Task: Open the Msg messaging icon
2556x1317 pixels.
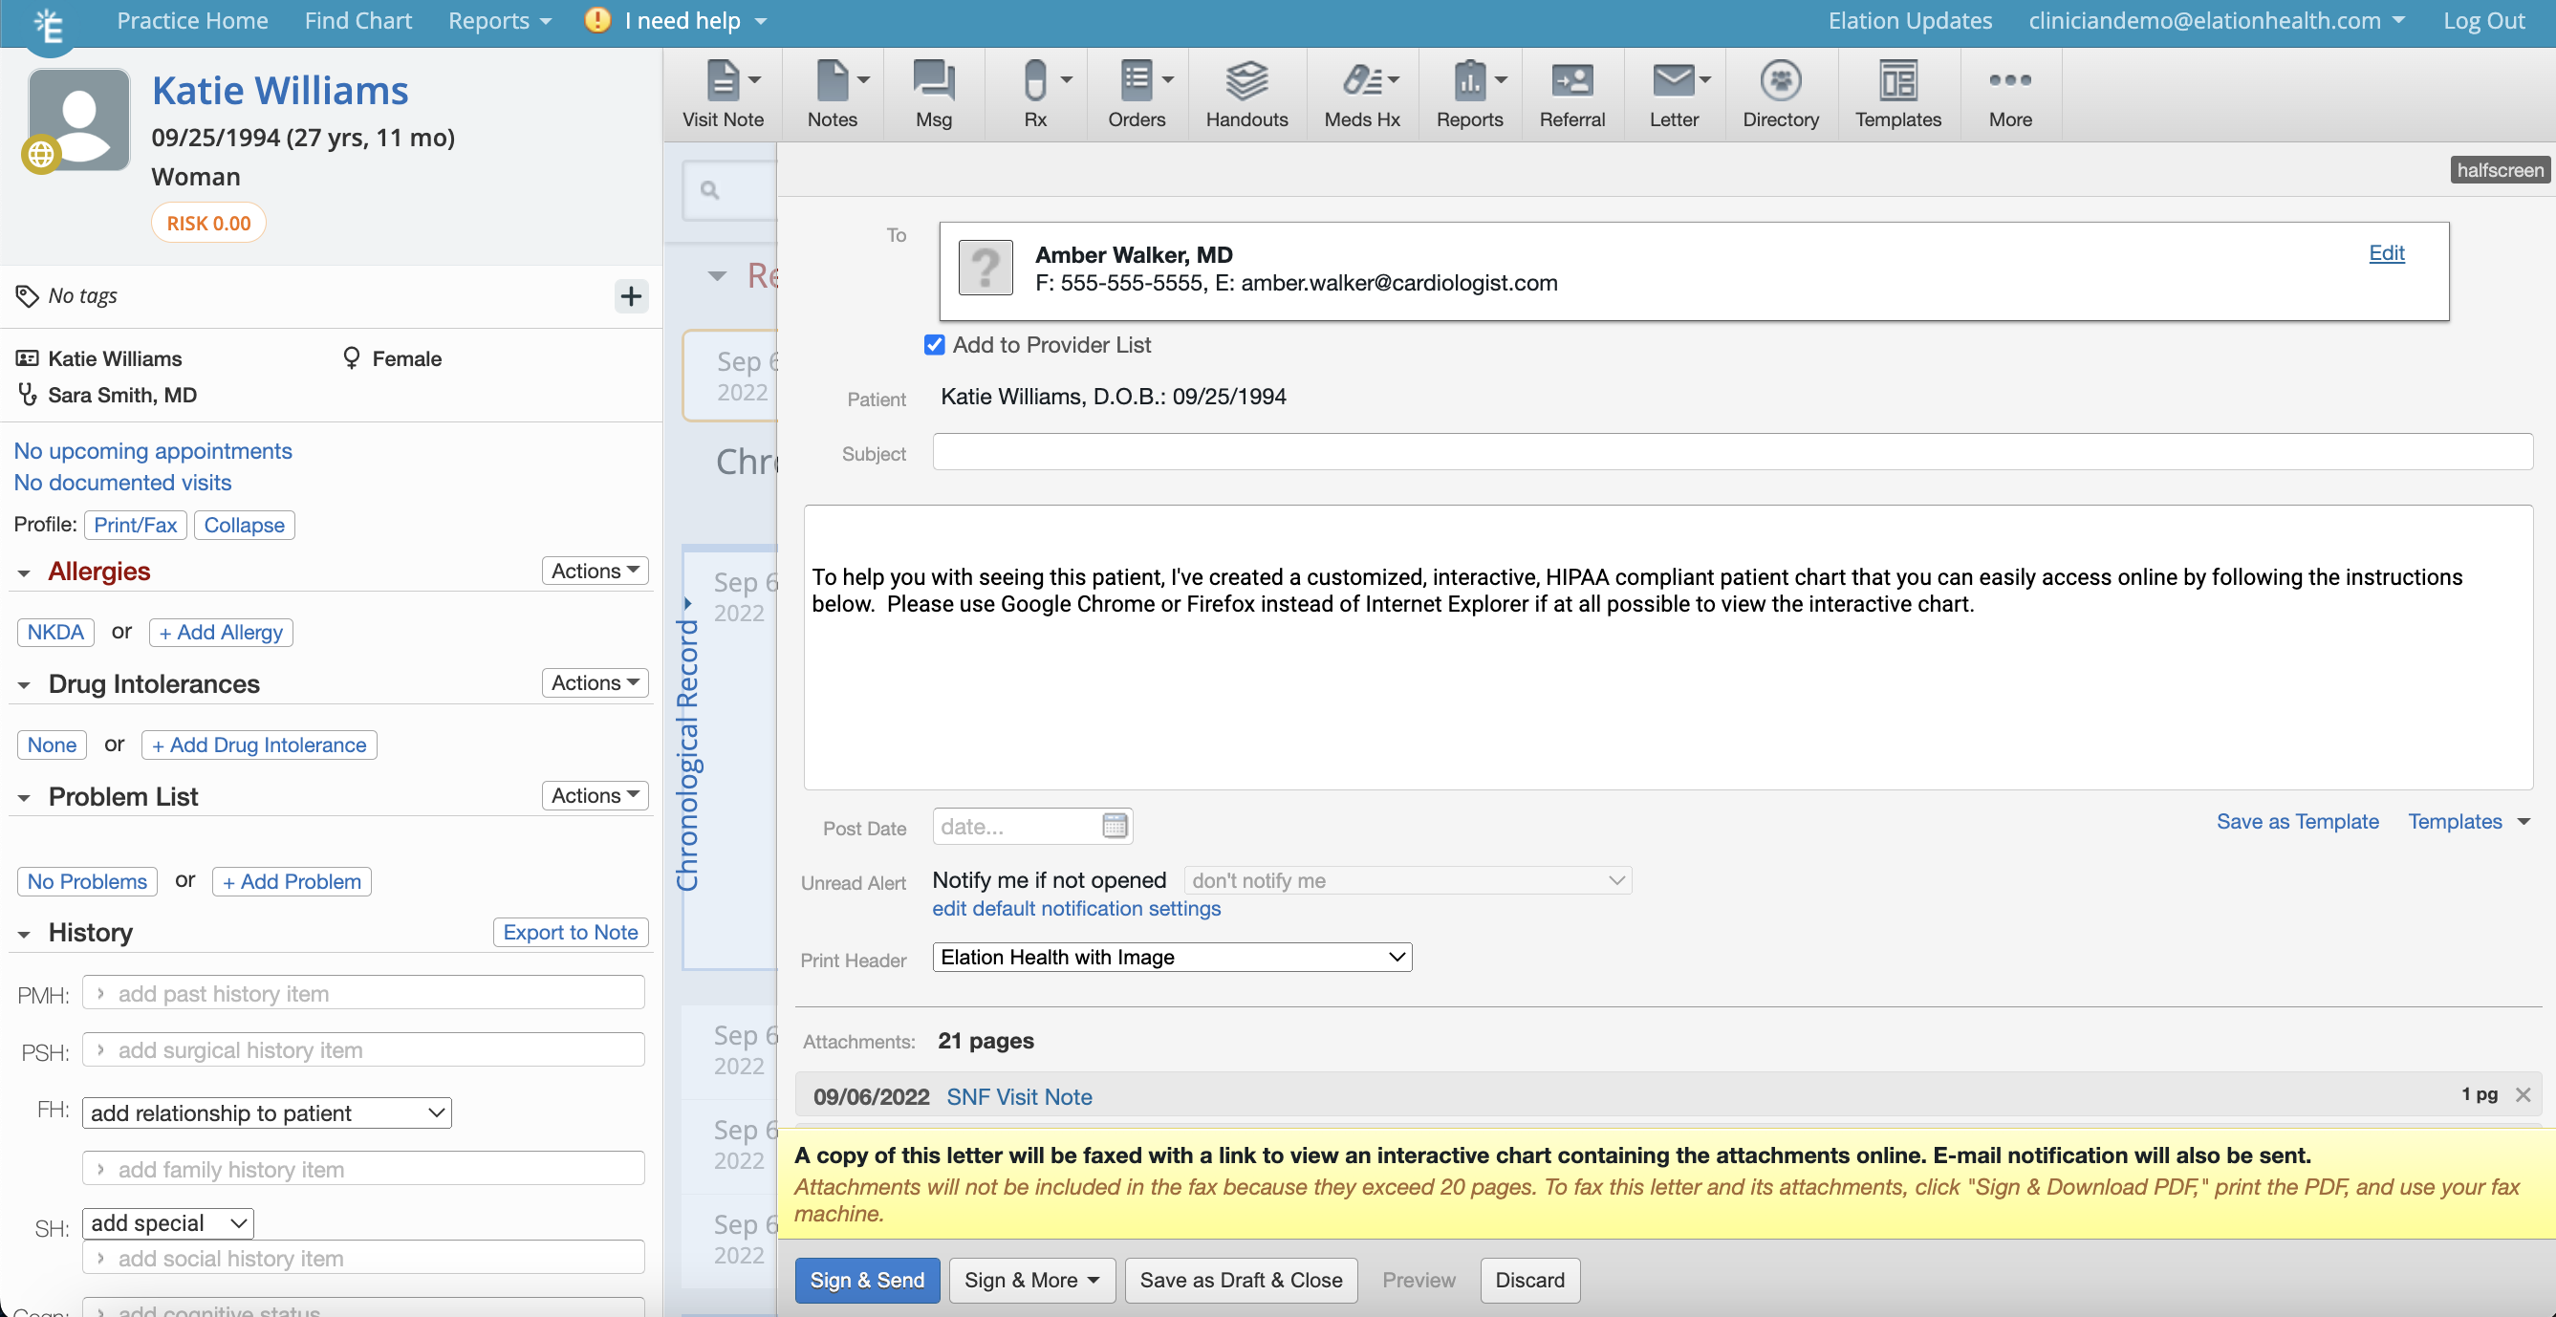Action: click(x=933, y=94)
